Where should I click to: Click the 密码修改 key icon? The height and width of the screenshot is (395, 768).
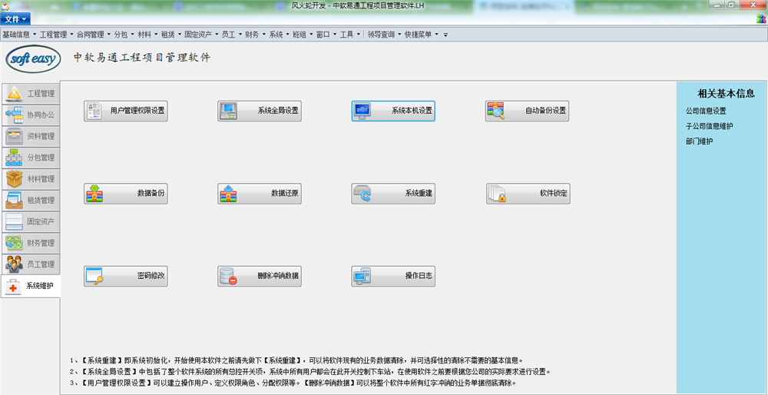94,277
